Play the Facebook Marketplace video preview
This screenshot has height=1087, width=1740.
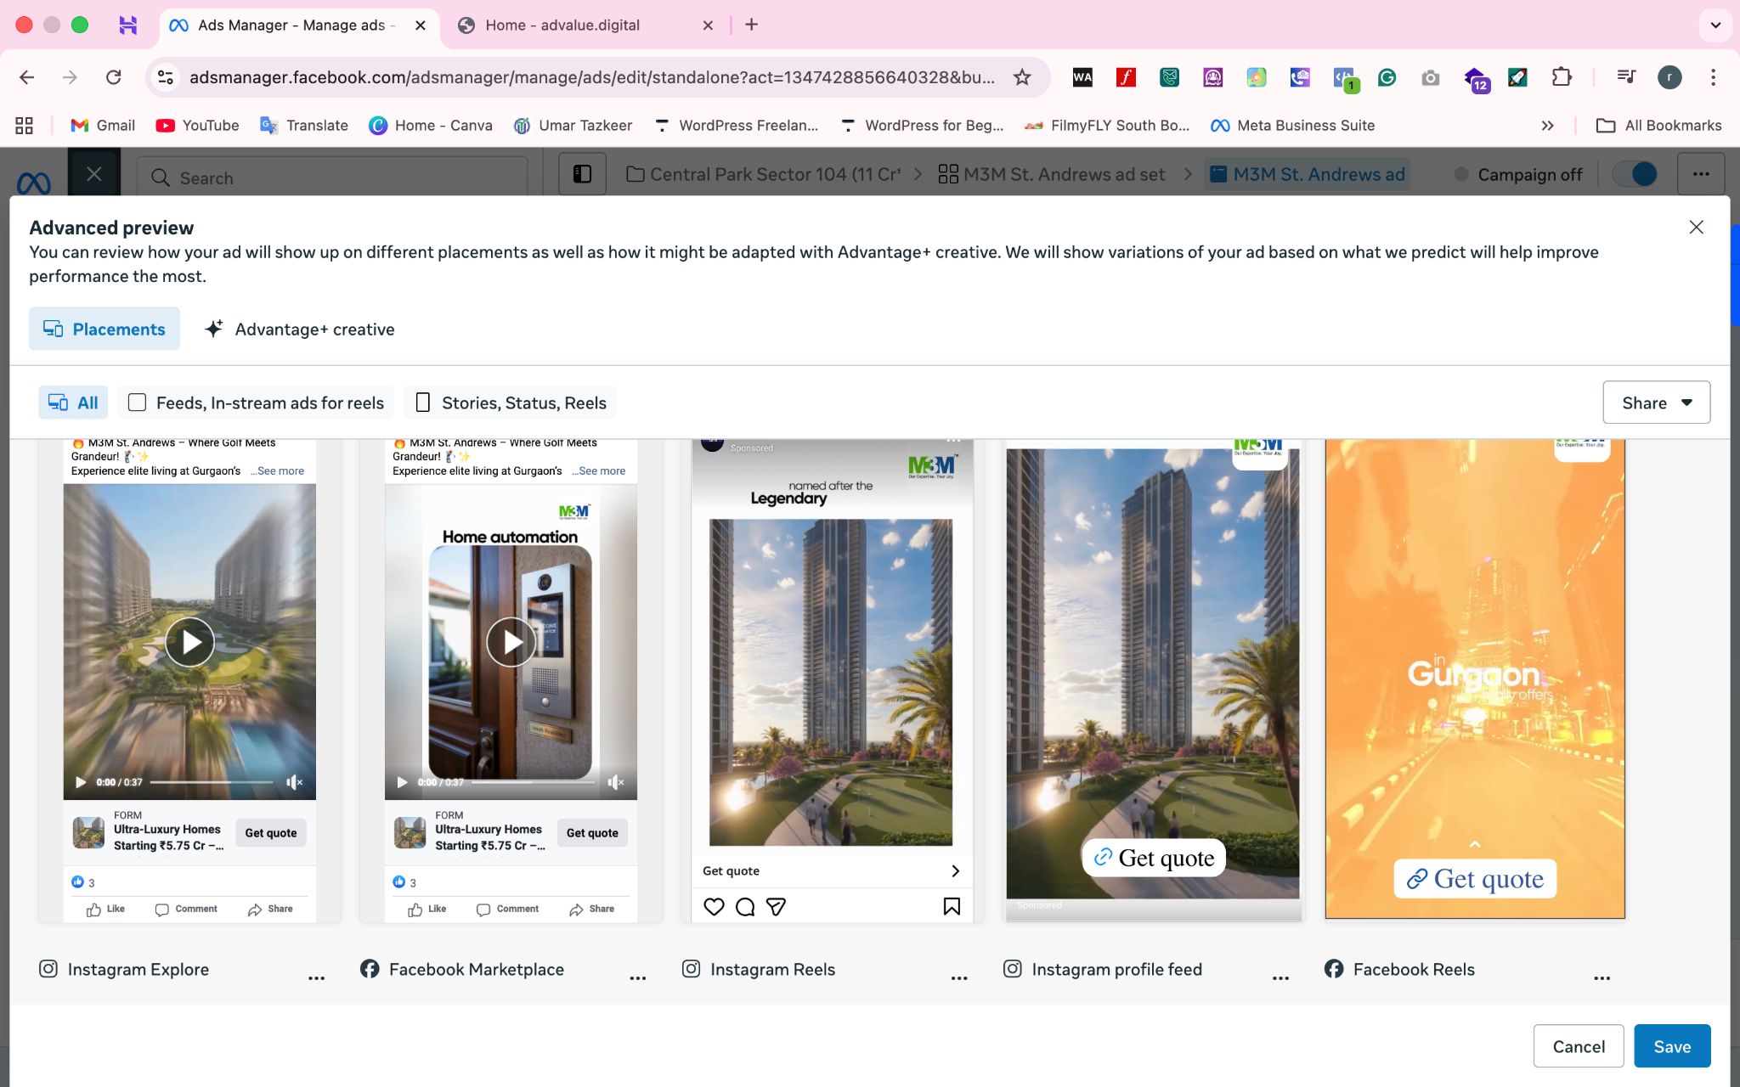pos(511,642)
